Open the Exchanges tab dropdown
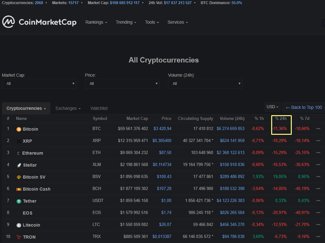 (68, 108)
